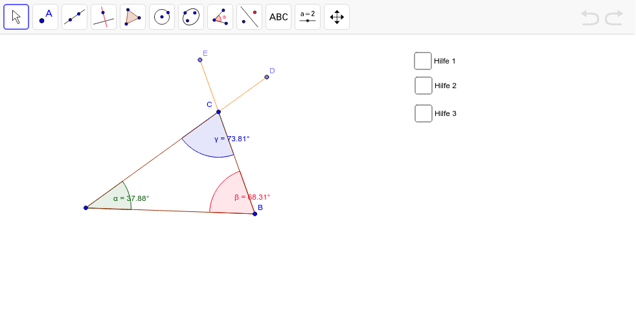Screen dimensions: 636x328
Task: Click the angle label β = 68.31°
Action: click(x=253, y=197)
